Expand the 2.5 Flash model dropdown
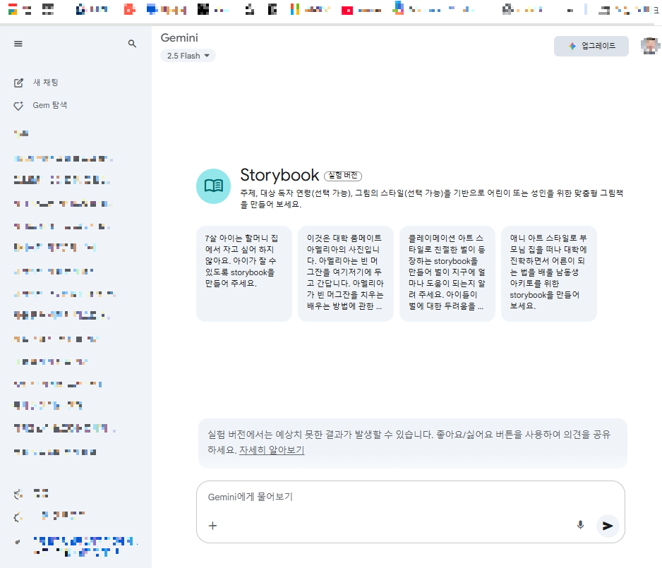Image resolution: width=662 pixels, height=568 pixels. pos(188,56)
